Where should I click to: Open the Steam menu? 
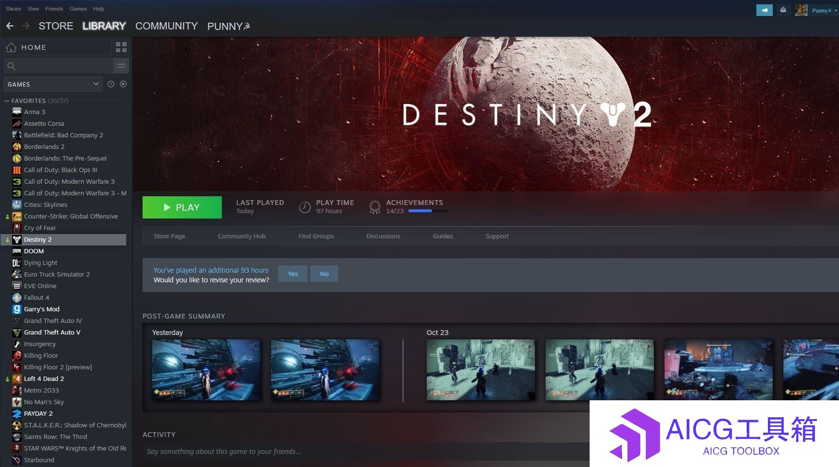14,9
